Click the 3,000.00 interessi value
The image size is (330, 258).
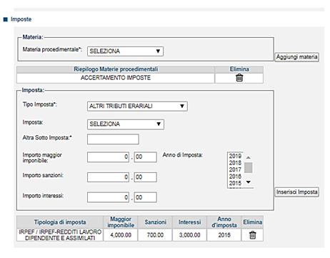pos(190,235)
